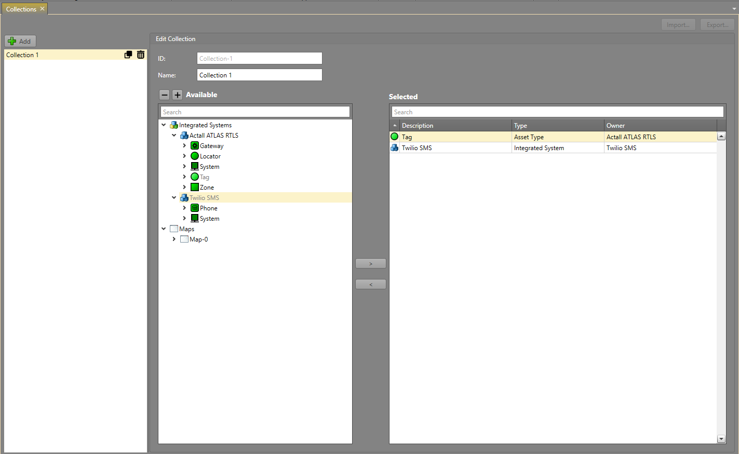The width and height of the screenshot is (739, 454).
Task: Expand the Map-0 tree node
Action: pos(174,239)
